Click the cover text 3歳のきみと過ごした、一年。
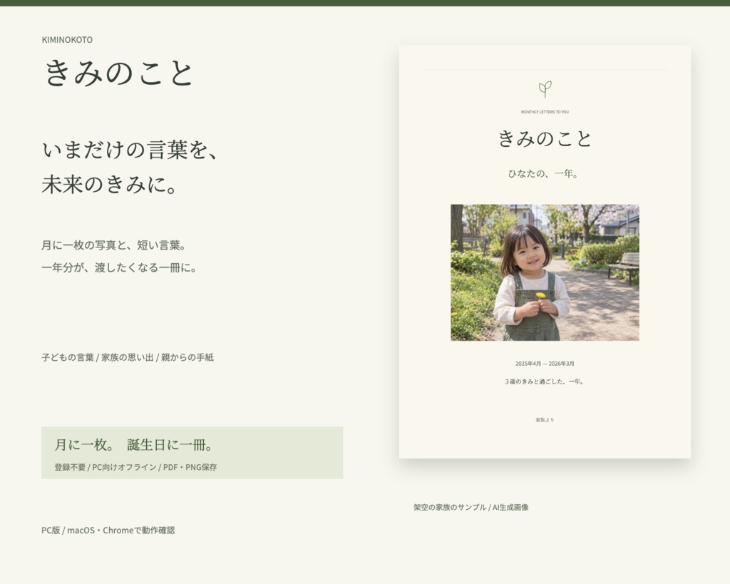The height and width of the screenshot is (584, 730). point(544,381)
